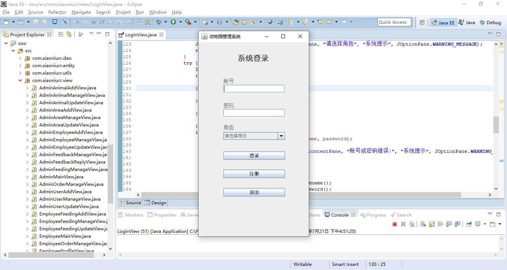The width and height of the screenshot is (507, 270).
Task: Click the Collapse All icon in Project Explorer
Action: coord(60,34)
